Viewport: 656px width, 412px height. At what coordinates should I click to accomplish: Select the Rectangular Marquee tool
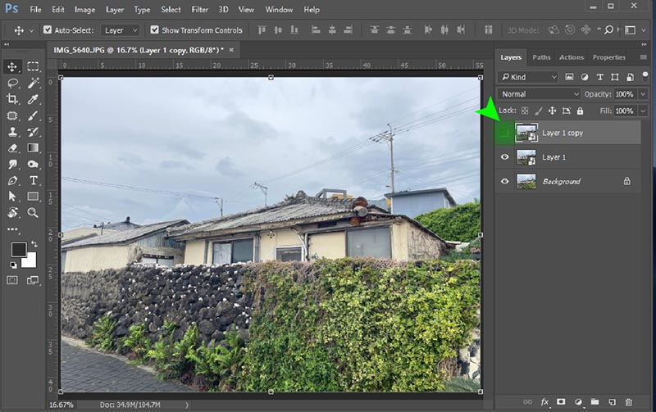click(x=33, y=66)
